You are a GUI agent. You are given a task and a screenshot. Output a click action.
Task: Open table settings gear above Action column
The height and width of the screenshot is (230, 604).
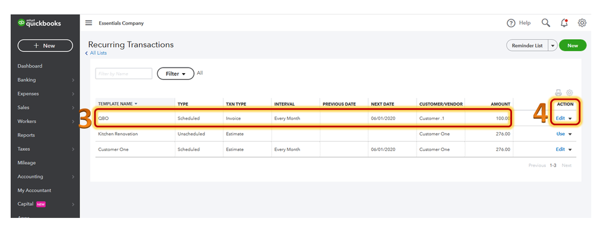(x=570, y=92)
